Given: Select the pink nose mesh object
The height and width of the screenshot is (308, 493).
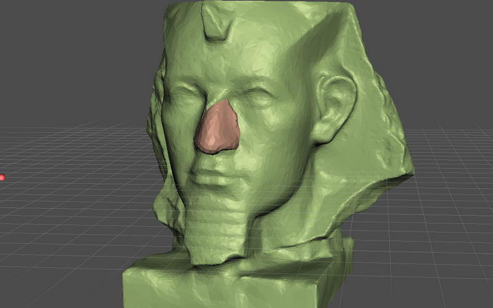Looking at the screenshot, I should 217,128.
